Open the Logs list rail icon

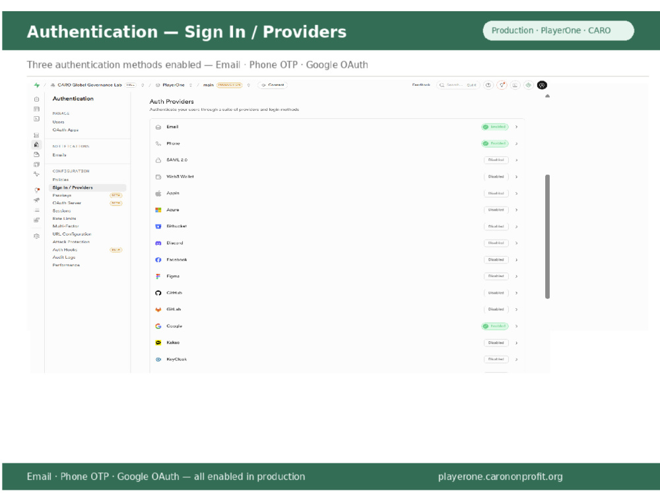tap(36, 210)
